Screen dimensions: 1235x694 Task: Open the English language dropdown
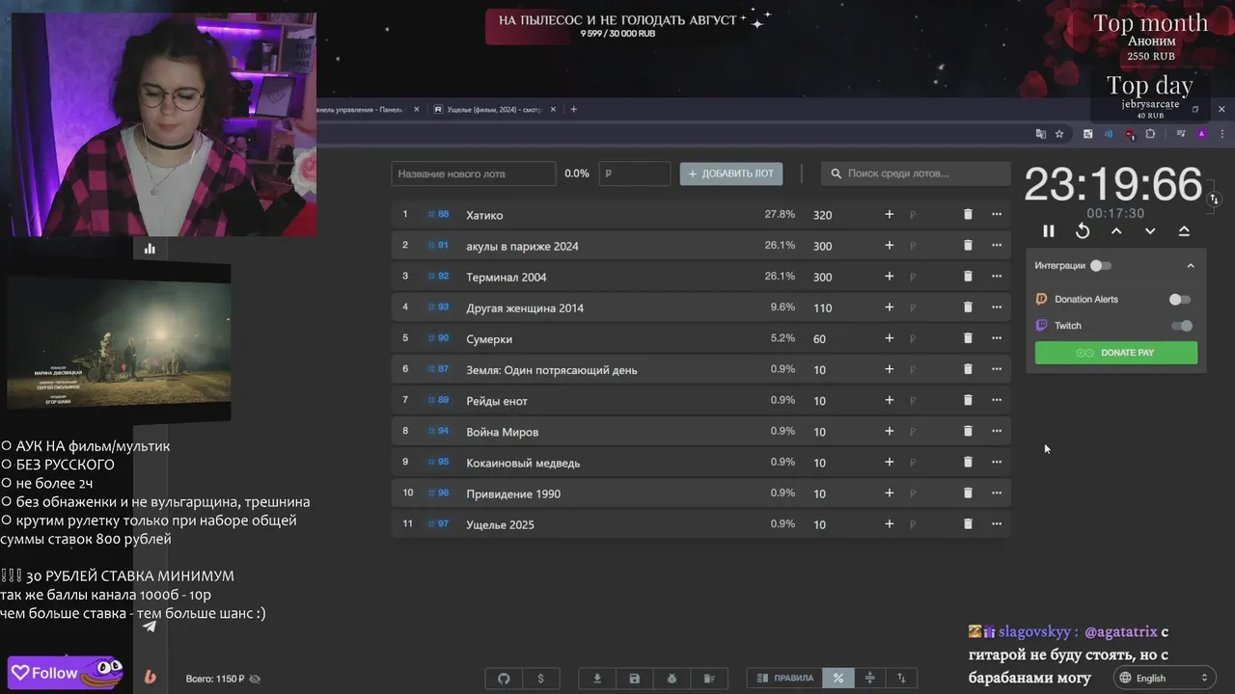coord(1165,679)
